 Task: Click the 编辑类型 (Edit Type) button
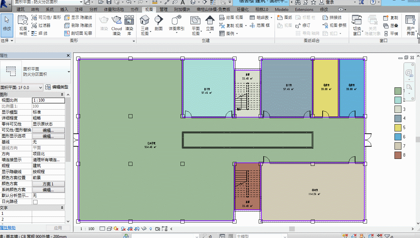click(57, 87)
